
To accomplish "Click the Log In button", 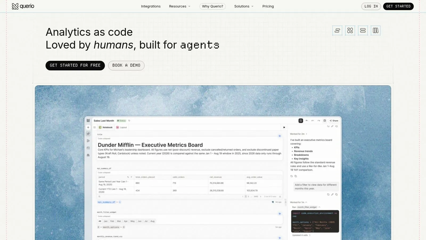I will point(371,6).
